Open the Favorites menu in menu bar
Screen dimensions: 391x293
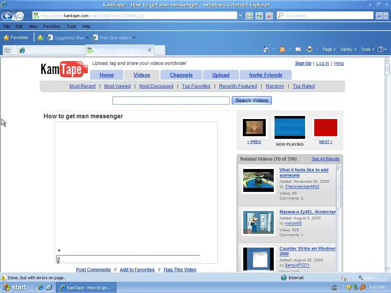click(x=52, y=26)
